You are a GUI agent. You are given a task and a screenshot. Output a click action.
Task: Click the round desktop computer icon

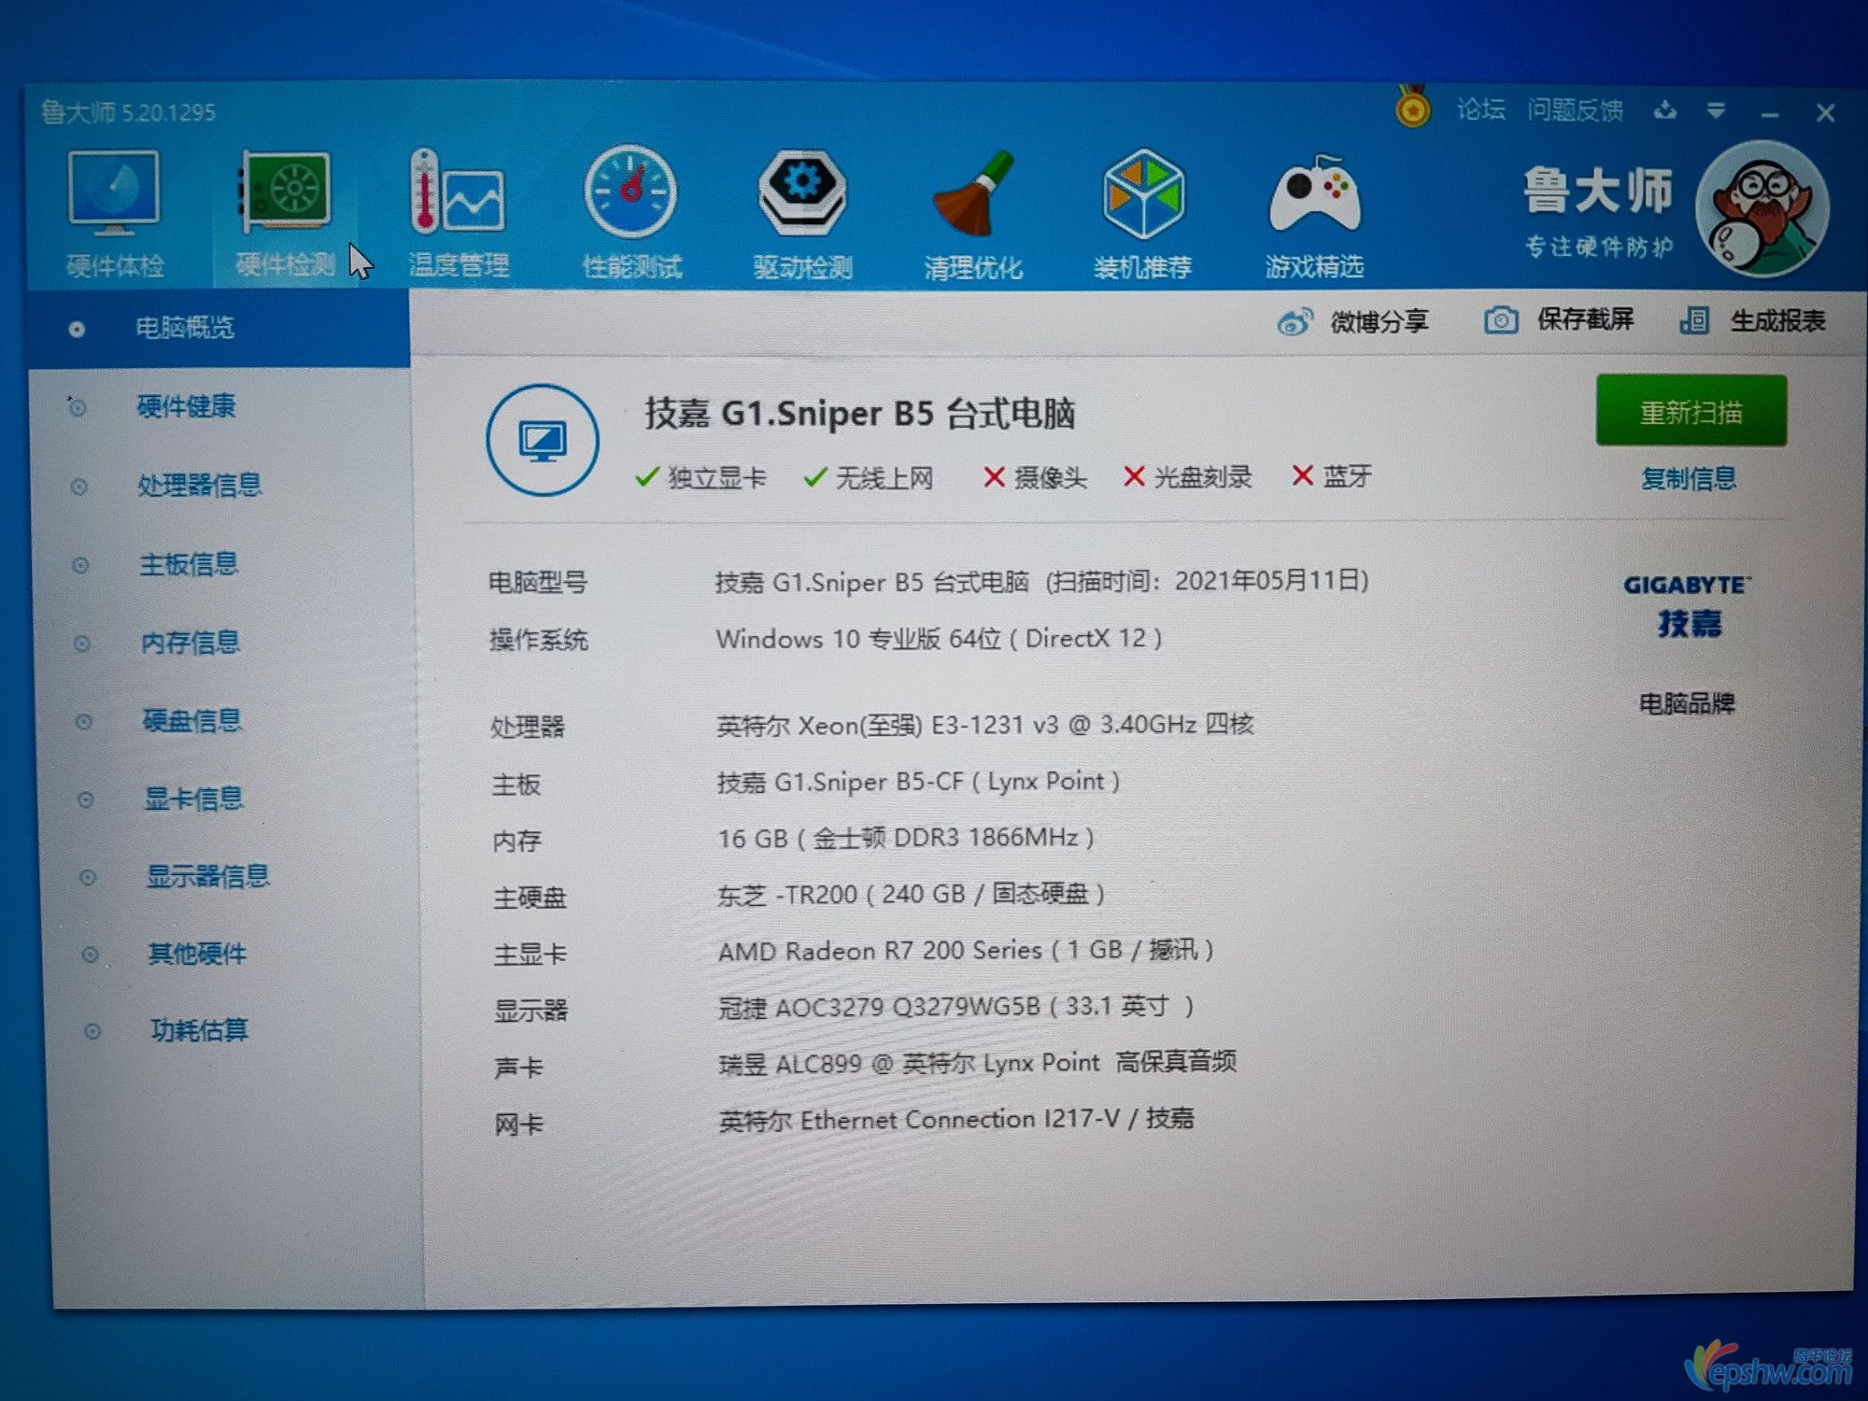(543, 440)
